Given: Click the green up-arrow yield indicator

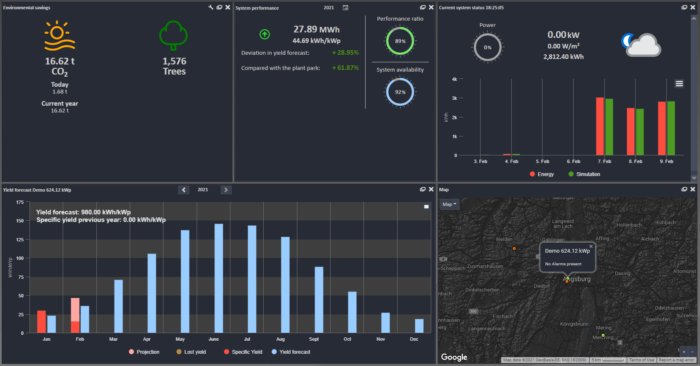Looking at the screenshot, I should [x=265, y=34].
